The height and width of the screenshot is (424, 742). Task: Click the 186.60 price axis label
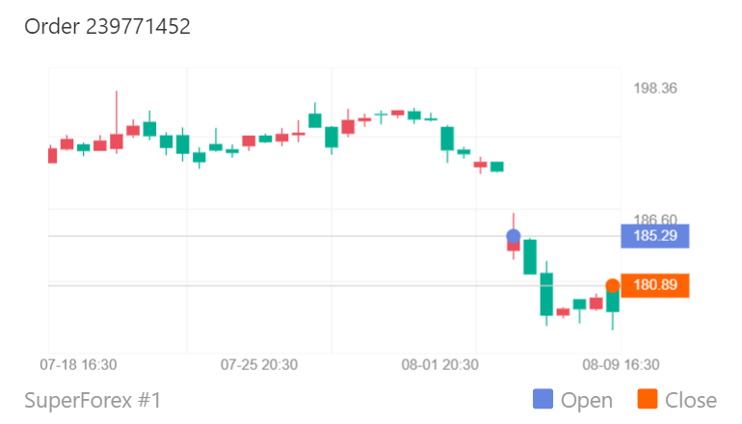pyautogui.click(x=655, y=220)
